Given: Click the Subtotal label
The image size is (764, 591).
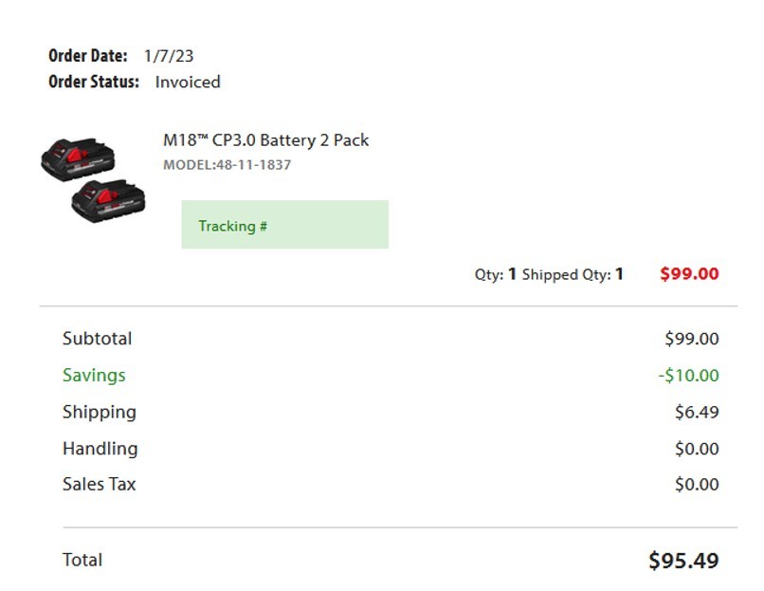Looking at the screenshot, I should [x=98, y=339].
